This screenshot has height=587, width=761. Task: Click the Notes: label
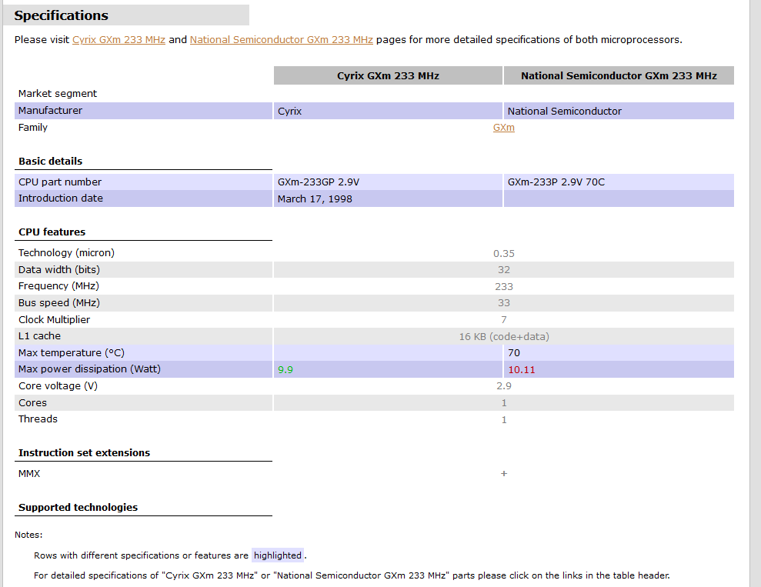tap(28, 535)
